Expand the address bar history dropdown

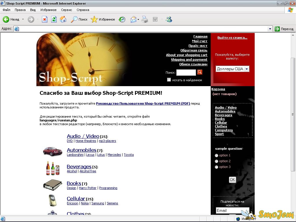coord(270,29)
